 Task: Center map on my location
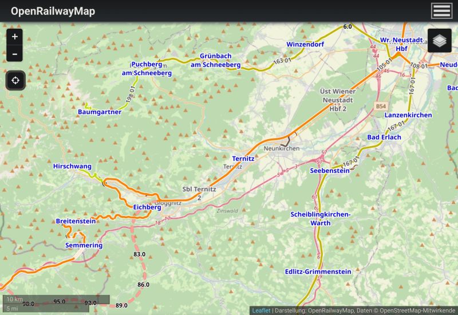15,80
